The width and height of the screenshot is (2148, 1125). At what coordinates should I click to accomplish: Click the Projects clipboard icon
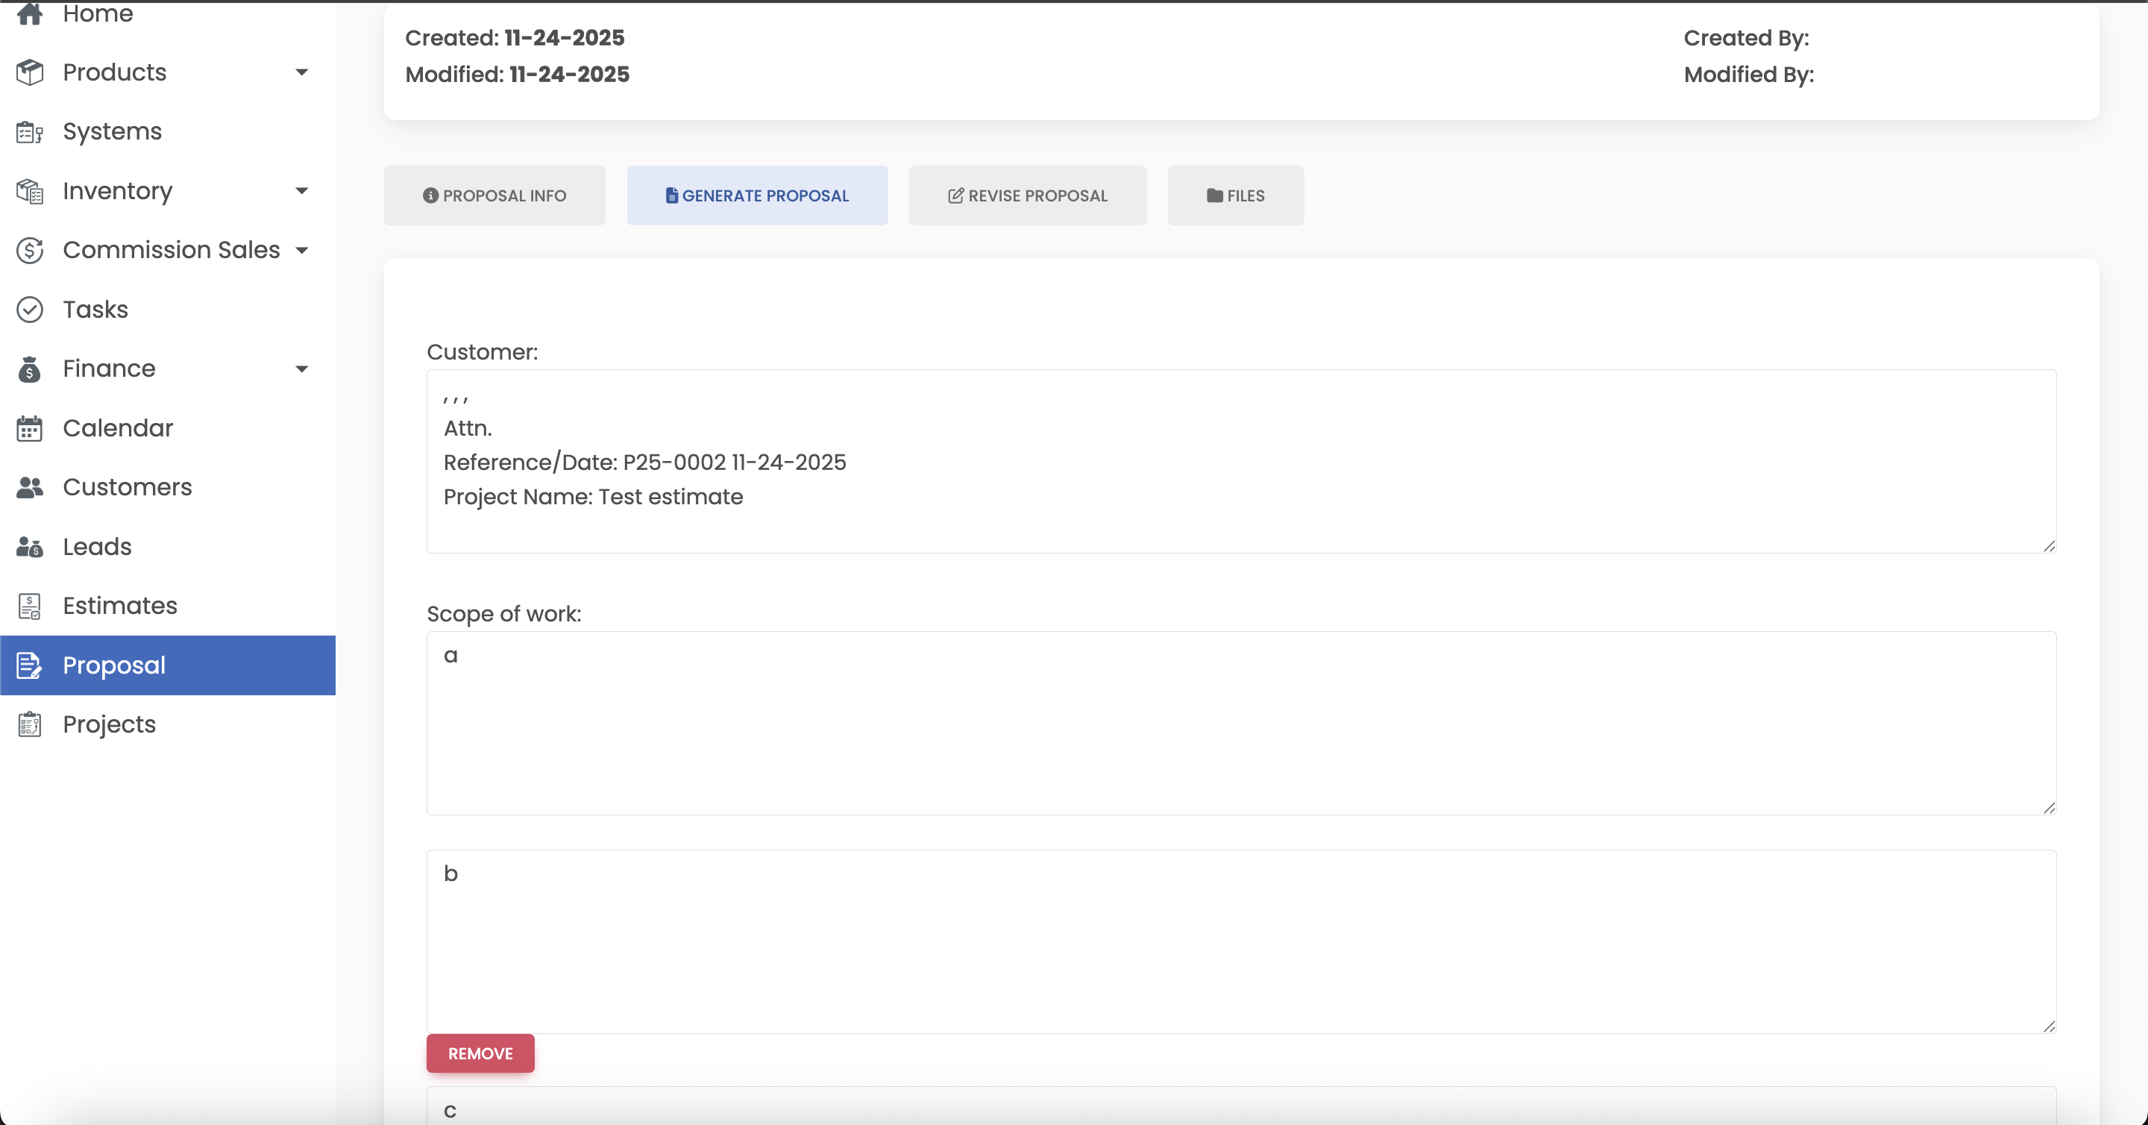(30, 724)
